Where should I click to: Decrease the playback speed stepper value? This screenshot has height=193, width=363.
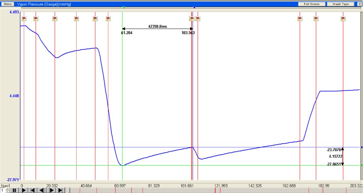tap(7, 192)
